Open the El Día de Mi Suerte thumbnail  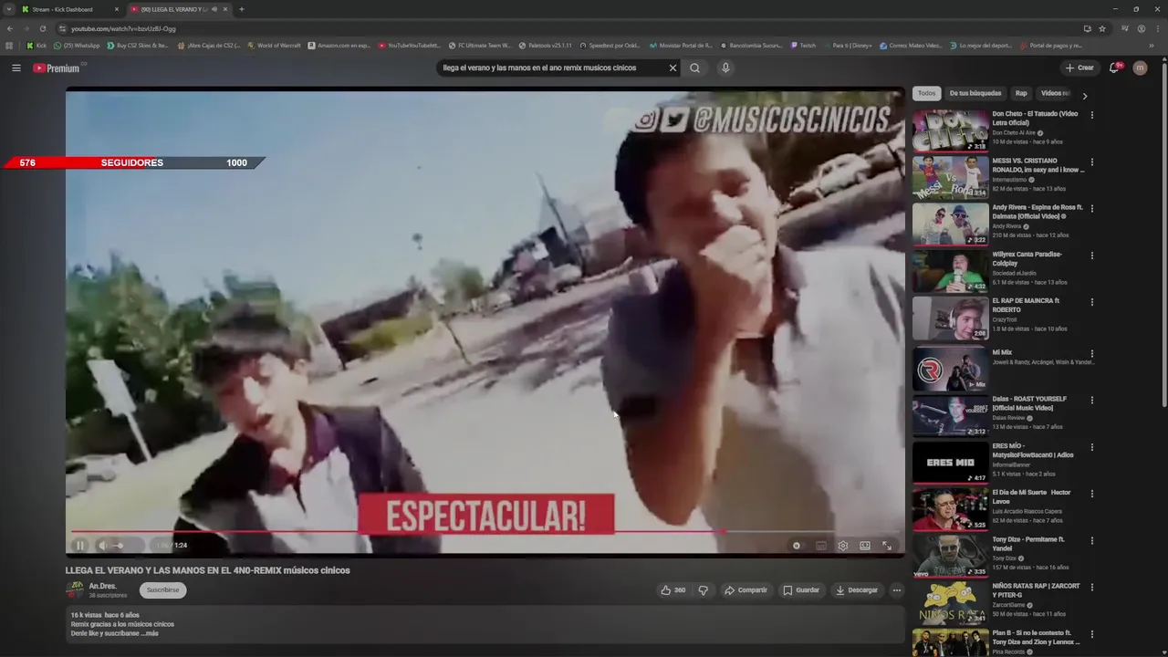point(950,508)
